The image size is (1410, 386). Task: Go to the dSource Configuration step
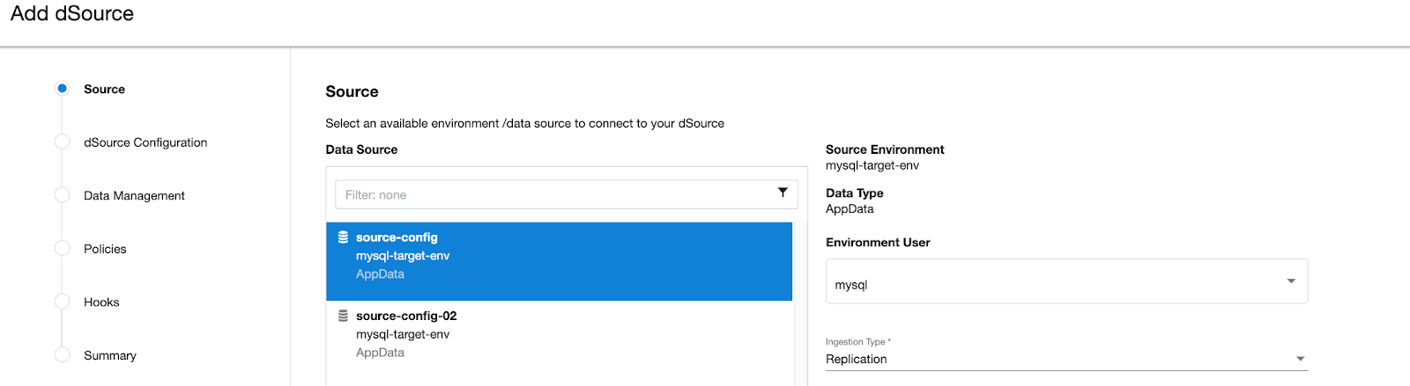click(x=145, y=142)
